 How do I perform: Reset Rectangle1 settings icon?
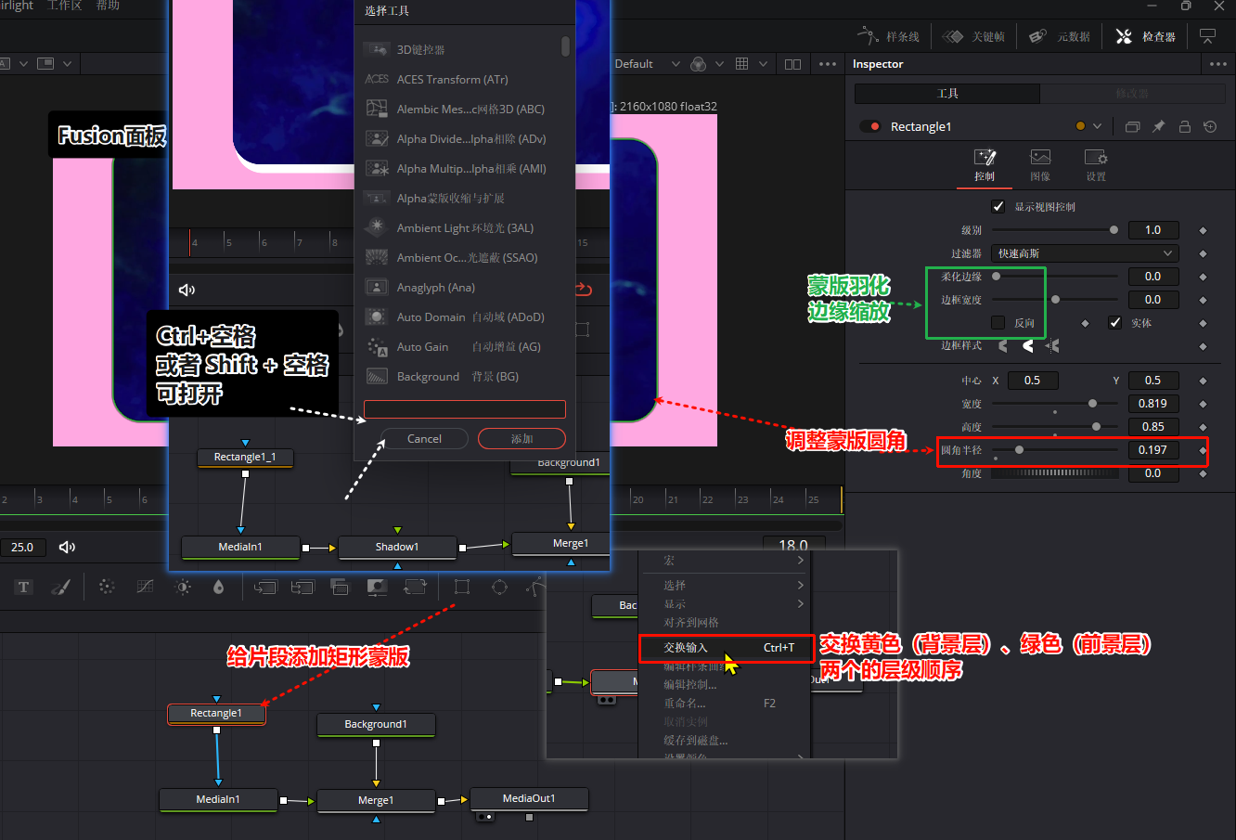[1210, 126]
